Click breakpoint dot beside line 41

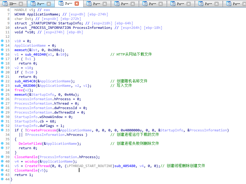click(x=2, y=166)
